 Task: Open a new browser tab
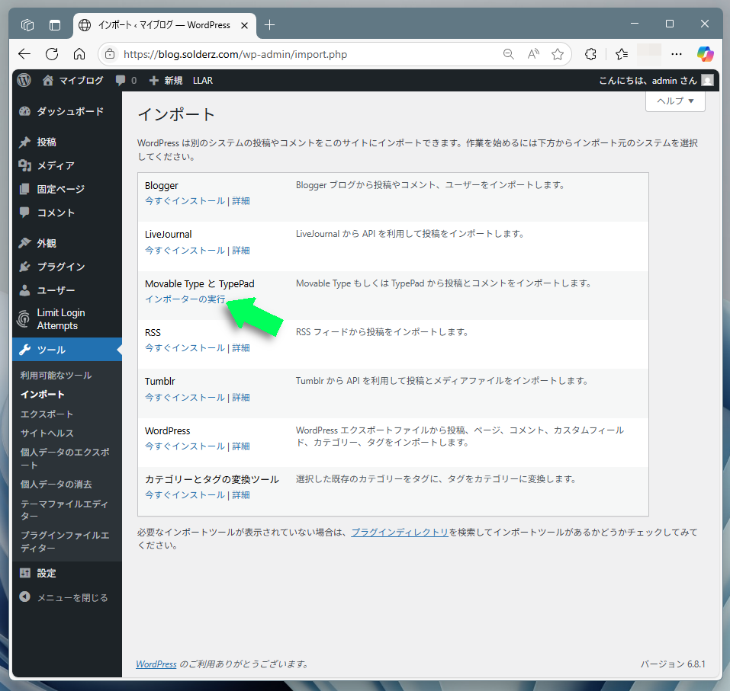[269, 24]
